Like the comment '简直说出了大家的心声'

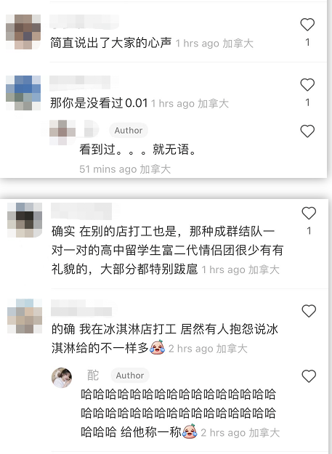(x=307, y=24)
